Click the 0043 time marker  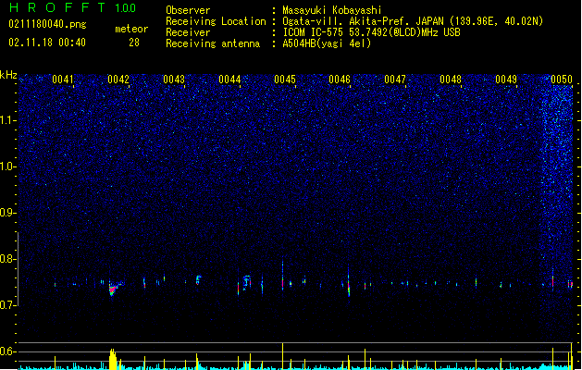point(174,80)
